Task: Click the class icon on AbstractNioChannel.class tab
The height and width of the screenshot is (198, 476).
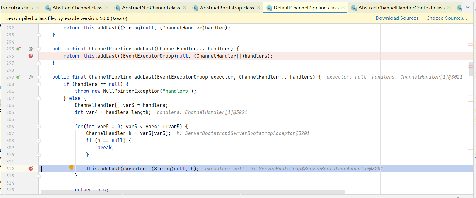Action: (x=117, y=8)
